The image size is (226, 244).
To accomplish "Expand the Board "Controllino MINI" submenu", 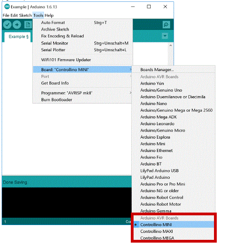I will click(x=83, y=70).
